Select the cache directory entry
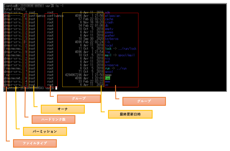This screenshot has width=230, height=151. pos(109,19)
